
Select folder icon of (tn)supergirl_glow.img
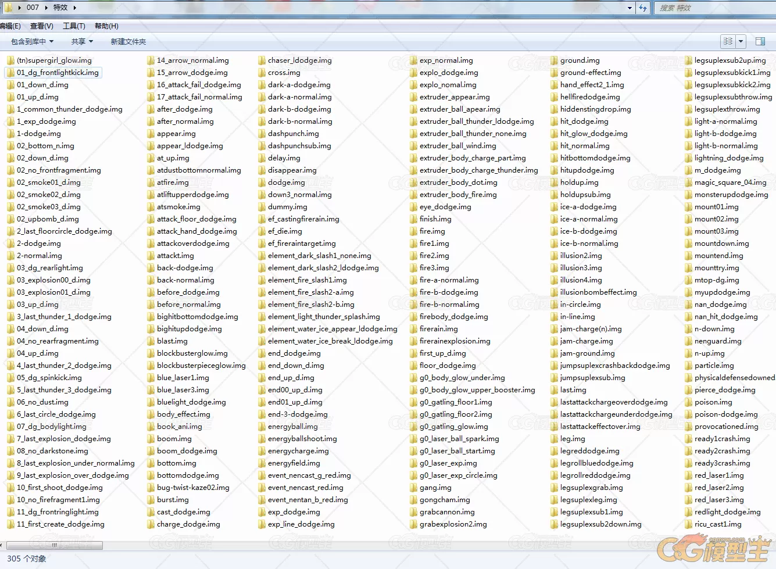[x=10, y=60]
